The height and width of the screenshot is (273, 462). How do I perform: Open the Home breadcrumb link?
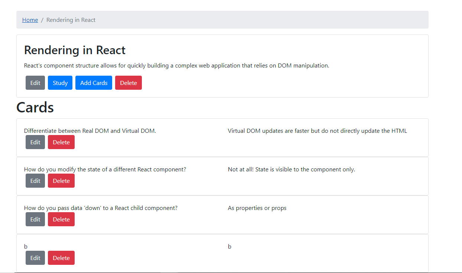pos(30,20)
